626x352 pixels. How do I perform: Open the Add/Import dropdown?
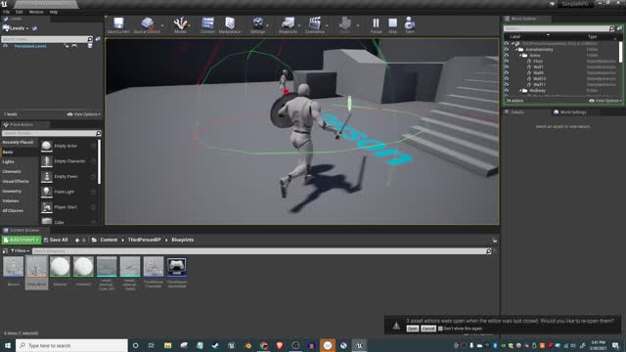pos(22,240)
